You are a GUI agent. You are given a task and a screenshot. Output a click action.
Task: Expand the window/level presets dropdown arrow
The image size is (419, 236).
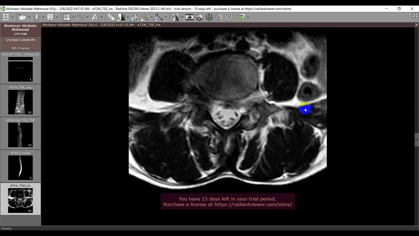pos(128,17)
